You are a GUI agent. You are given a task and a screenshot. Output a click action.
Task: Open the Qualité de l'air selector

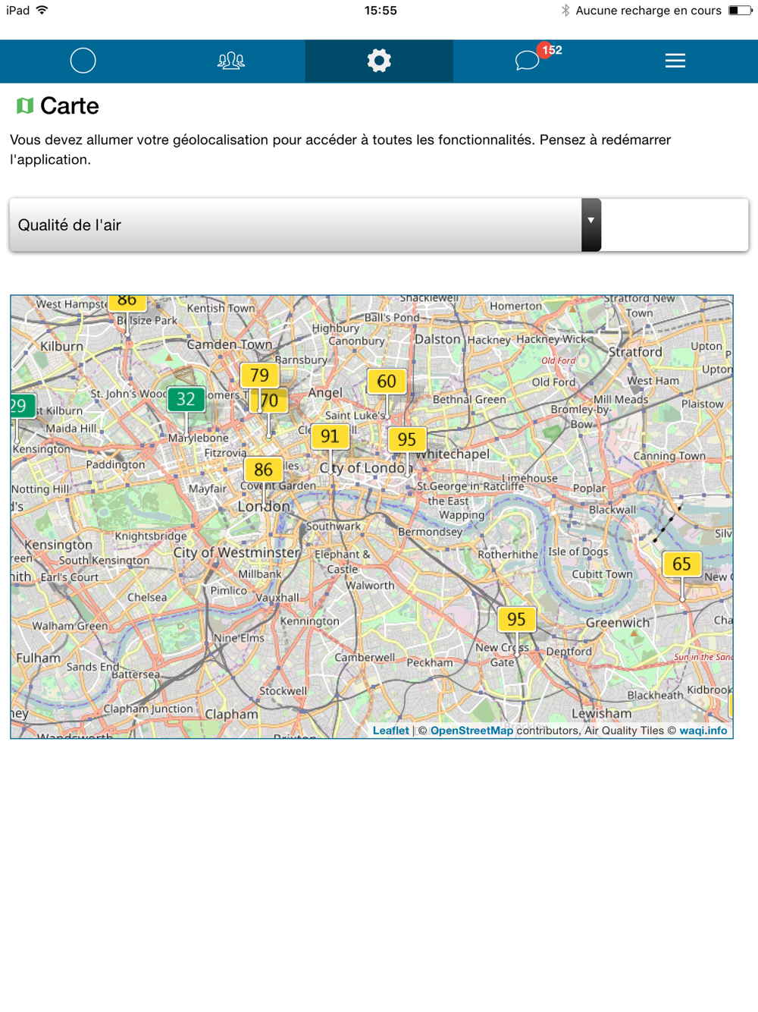coord(379,225)
